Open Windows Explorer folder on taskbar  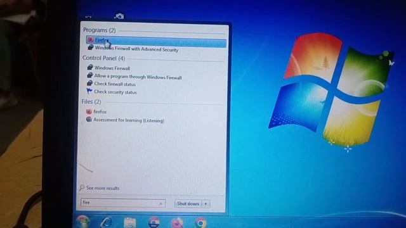click(130, 222)
